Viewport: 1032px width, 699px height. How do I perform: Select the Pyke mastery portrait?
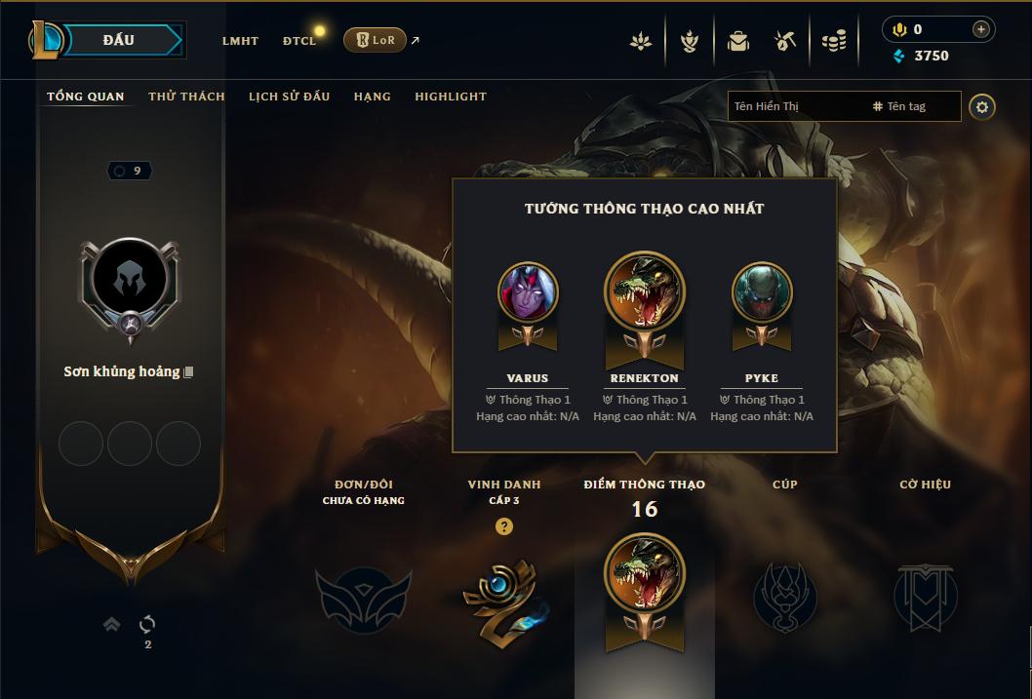762,292
